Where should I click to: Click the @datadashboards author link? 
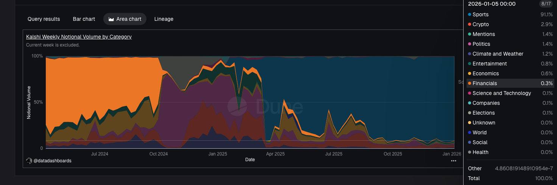tap(52, 161)
